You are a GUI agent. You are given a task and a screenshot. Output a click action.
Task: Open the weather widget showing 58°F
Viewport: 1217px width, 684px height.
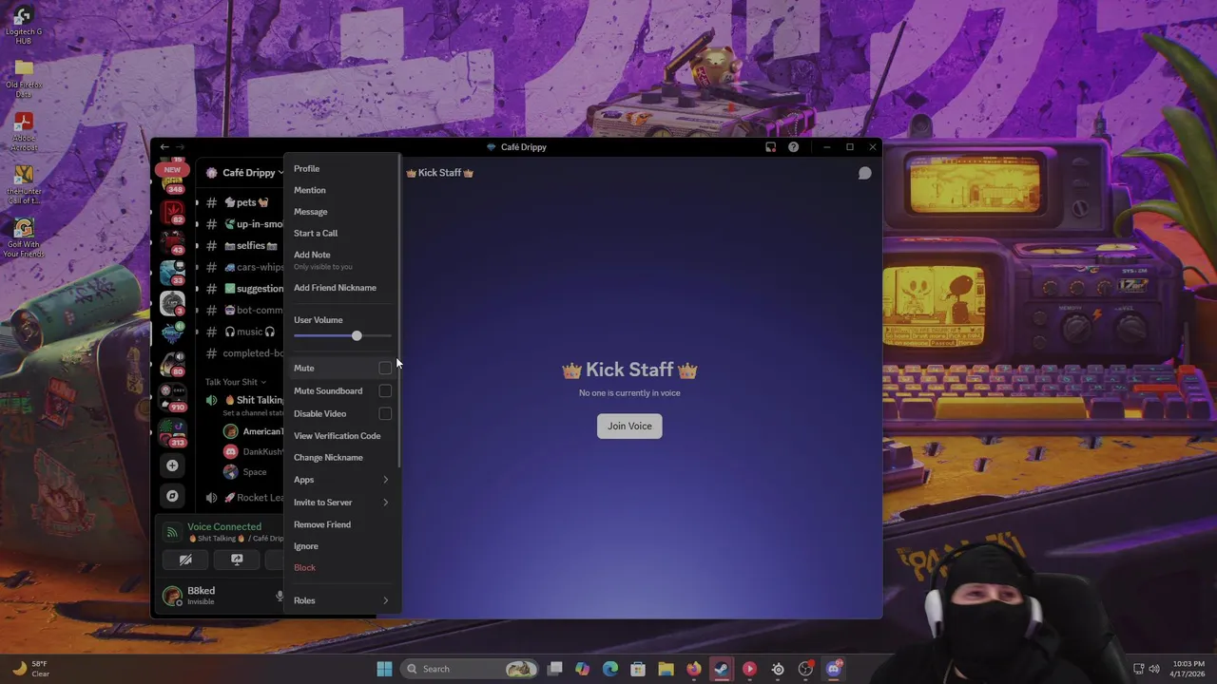pos(29,669)
